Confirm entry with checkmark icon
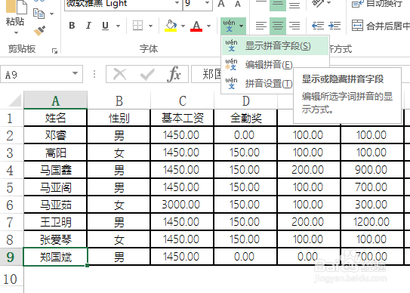The height and width of the screenshot is (293, 410). [147, 75]
